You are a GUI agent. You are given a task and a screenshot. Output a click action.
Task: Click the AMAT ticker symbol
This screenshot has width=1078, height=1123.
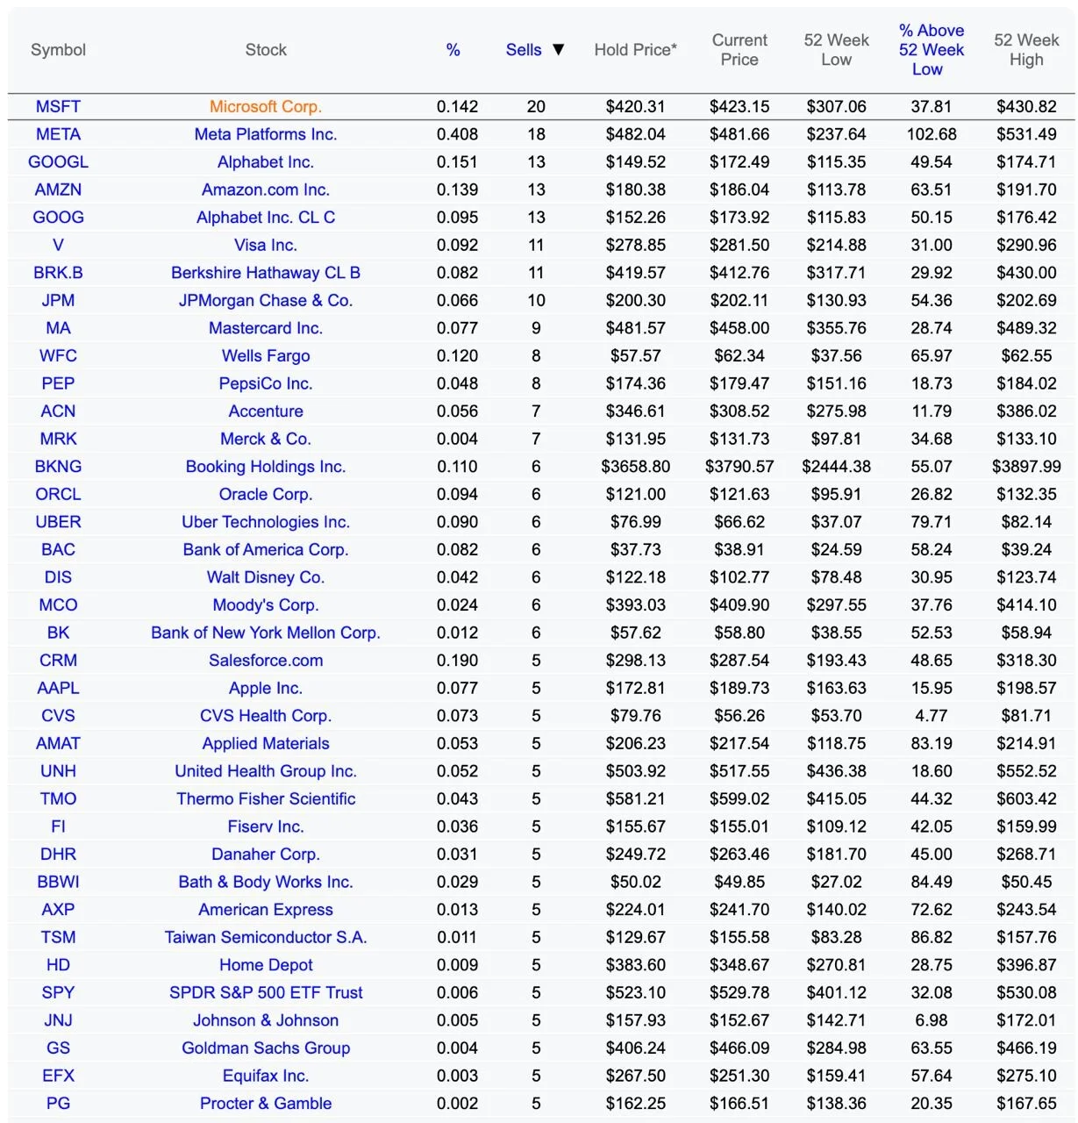(58, 743)
